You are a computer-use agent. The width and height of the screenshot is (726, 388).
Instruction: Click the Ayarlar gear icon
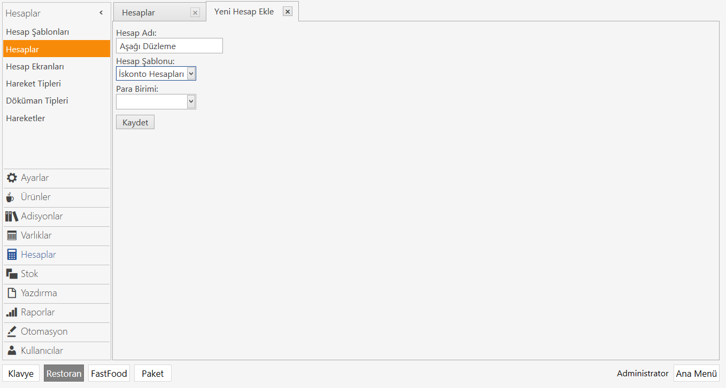pos(11,178)
